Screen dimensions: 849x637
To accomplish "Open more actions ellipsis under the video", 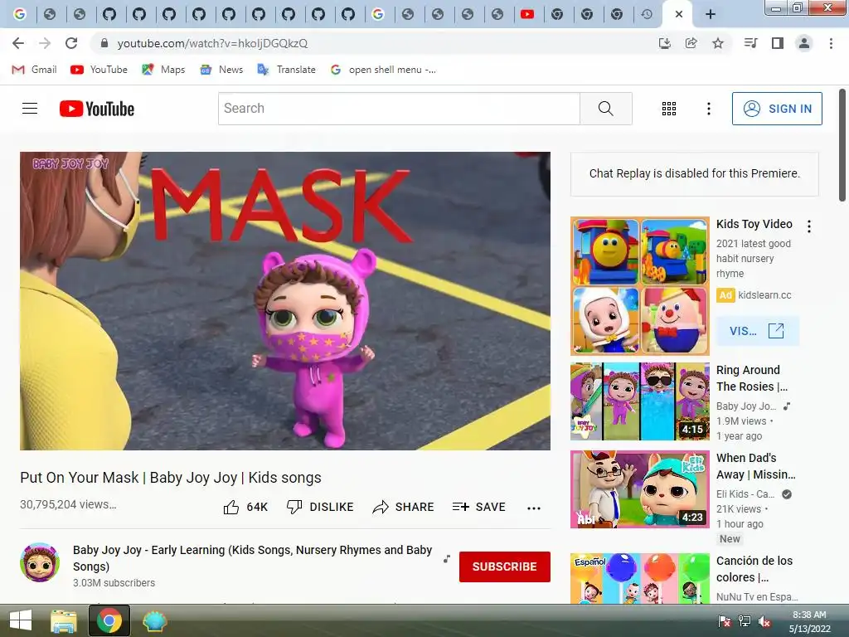I will pos(534,508).
